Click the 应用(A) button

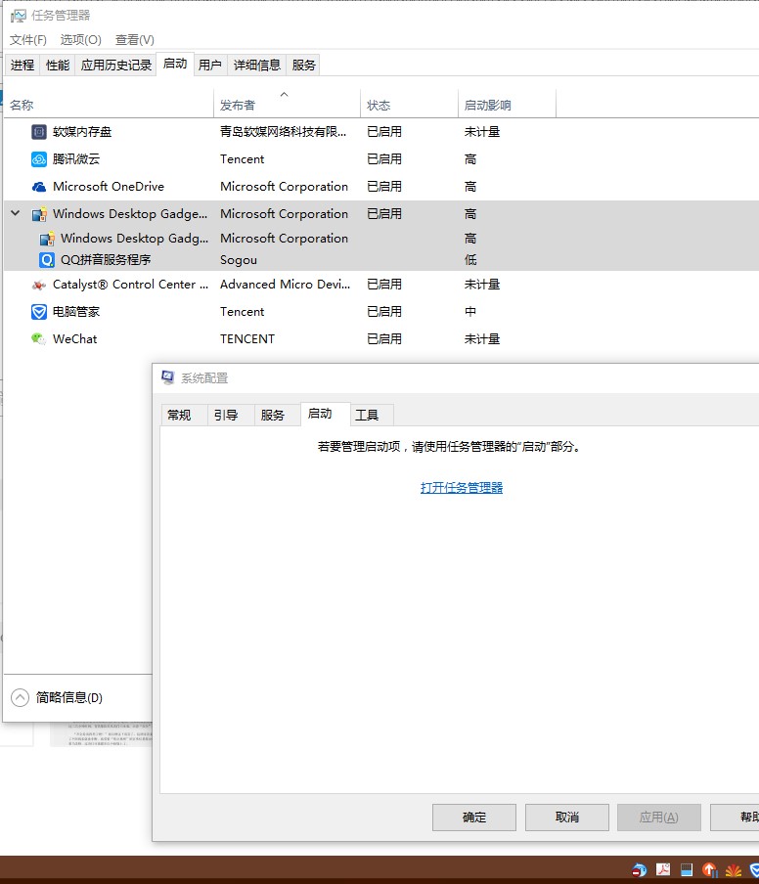pos(659,818)
